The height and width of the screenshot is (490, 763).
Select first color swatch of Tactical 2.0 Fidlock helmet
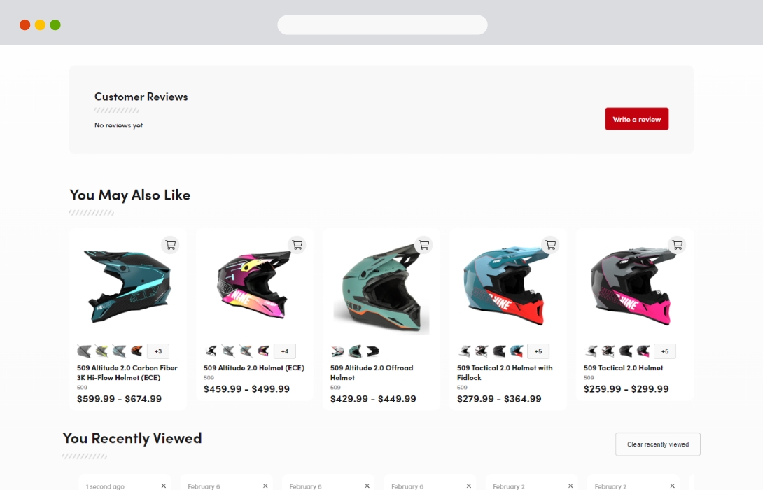coord(464,351)
